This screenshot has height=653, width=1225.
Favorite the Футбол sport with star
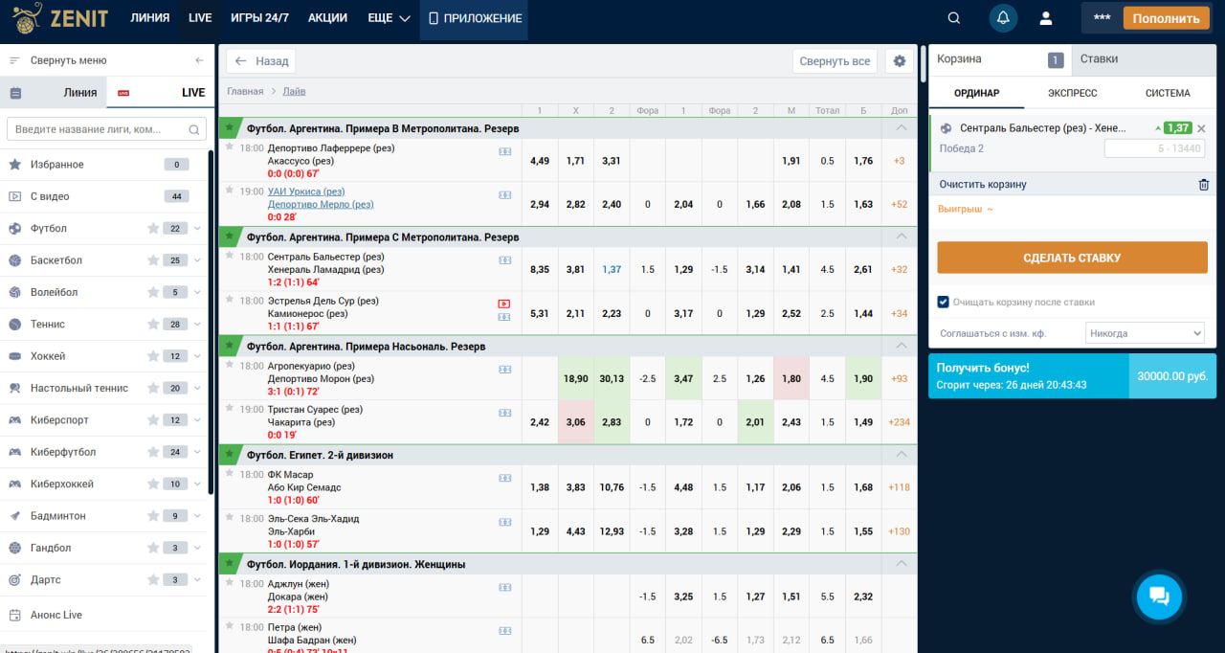pos(153,229)
